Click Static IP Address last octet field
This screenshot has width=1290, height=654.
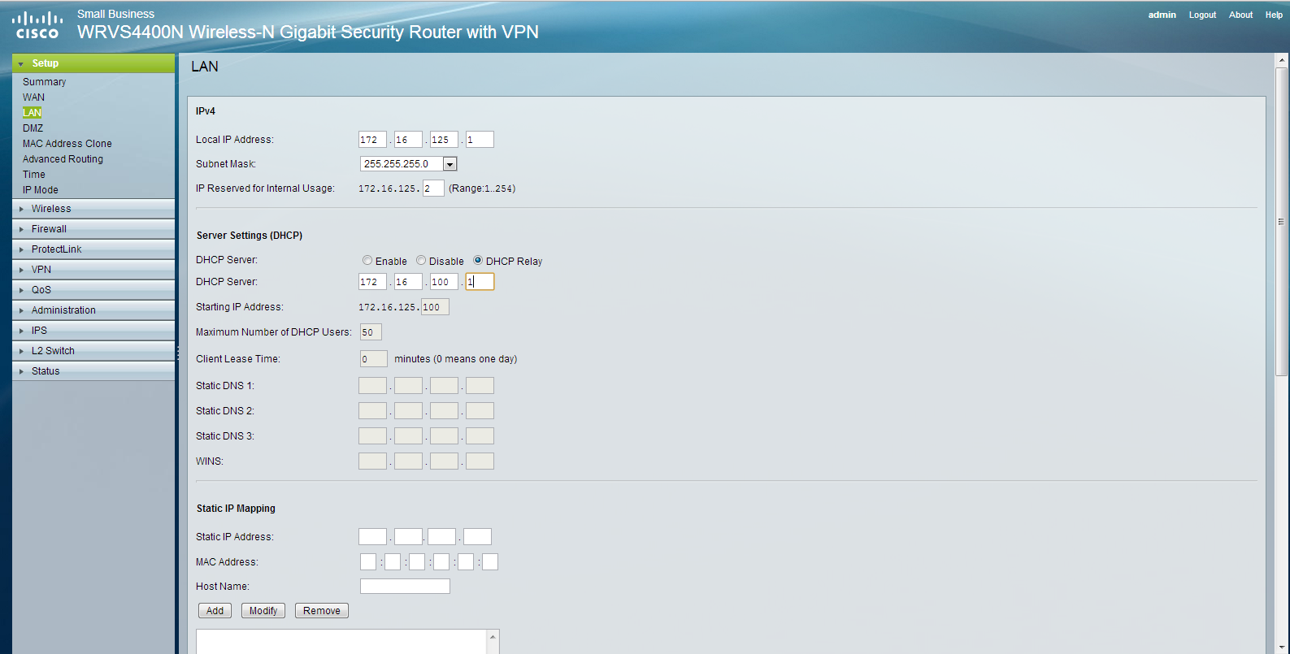pyautogui.click(x=477, y=537)
